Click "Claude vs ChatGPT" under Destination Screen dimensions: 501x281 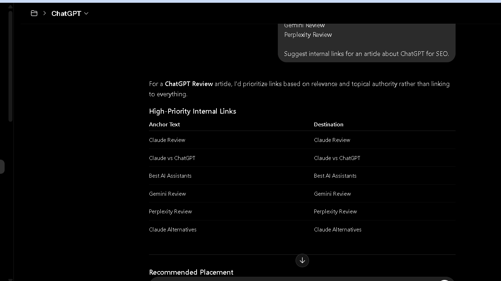(x=337, y=158)
